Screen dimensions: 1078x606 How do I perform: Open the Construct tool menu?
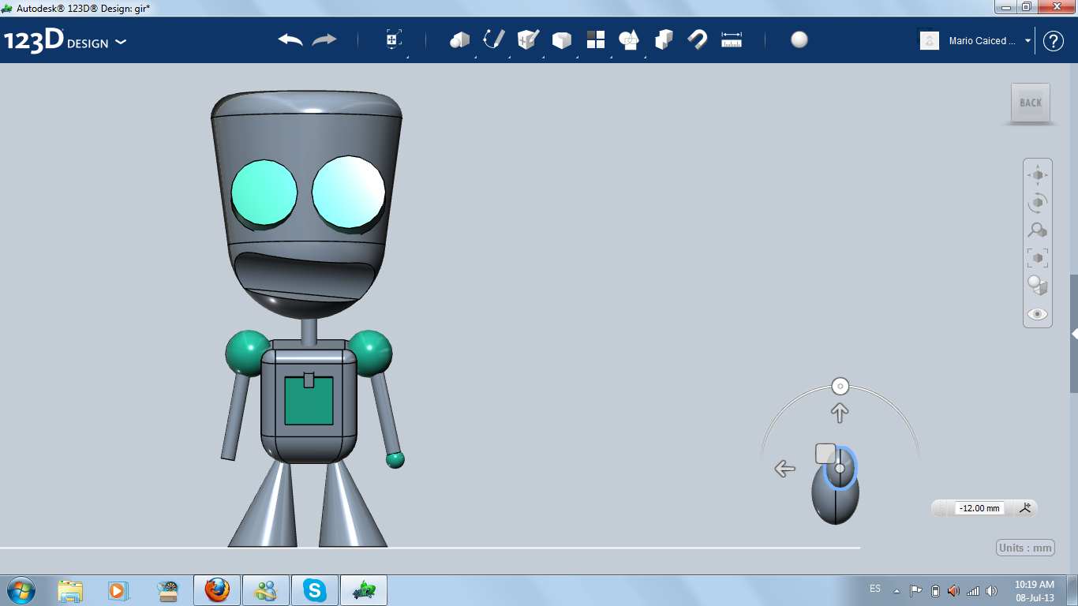(x=528, y=39)
